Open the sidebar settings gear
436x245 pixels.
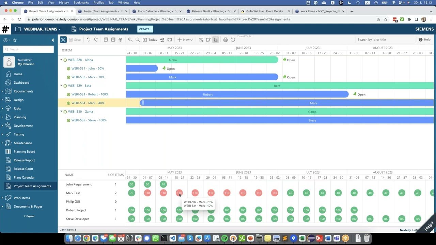(x=6, y=40)
